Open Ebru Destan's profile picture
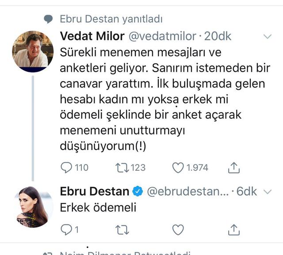The image size is (283, 255). pyautogui.click(x=33, y=207)
